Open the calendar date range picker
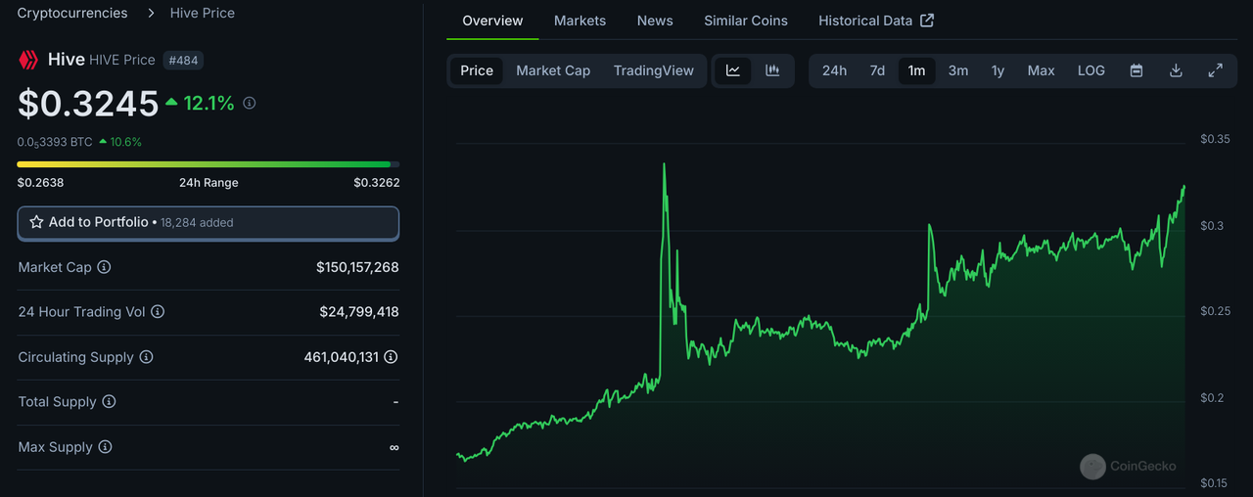 click(x=1137, y=70)
